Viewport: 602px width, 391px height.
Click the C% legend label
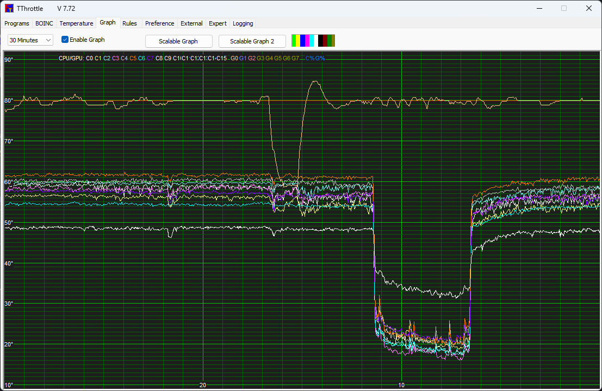[310, 58]
